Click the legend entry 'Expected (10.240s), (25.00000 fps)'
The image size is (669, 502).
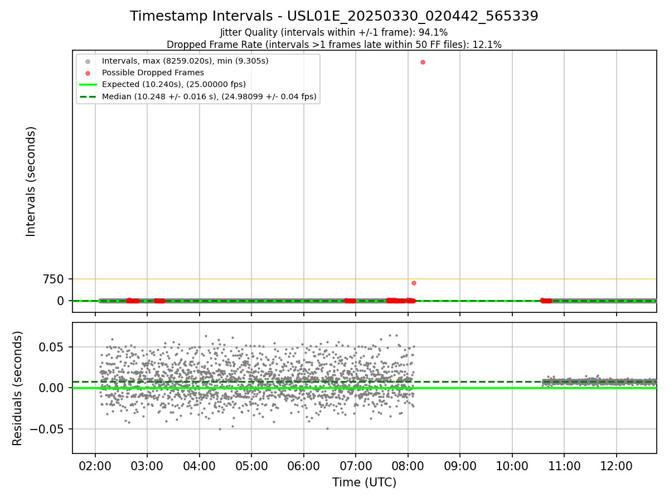click(x=173, y=85)
